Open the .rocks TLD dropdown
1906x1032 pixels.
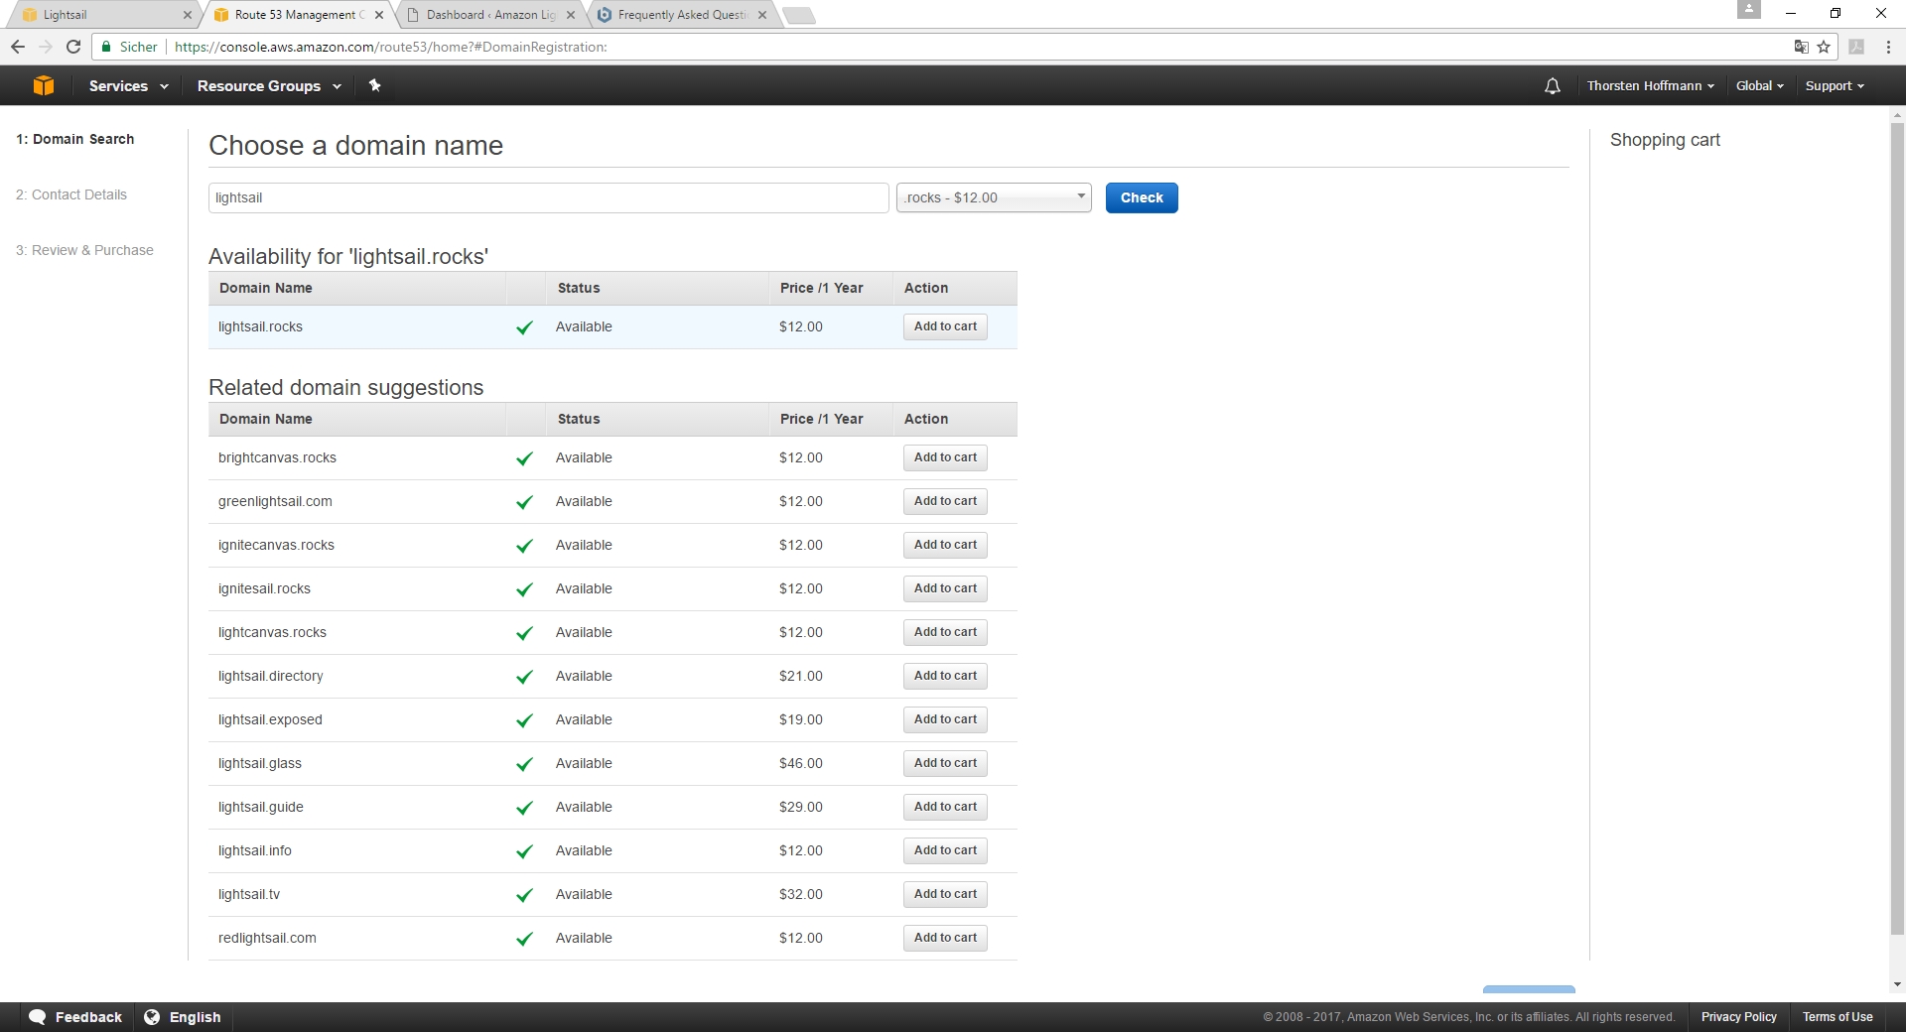point(994,197)
